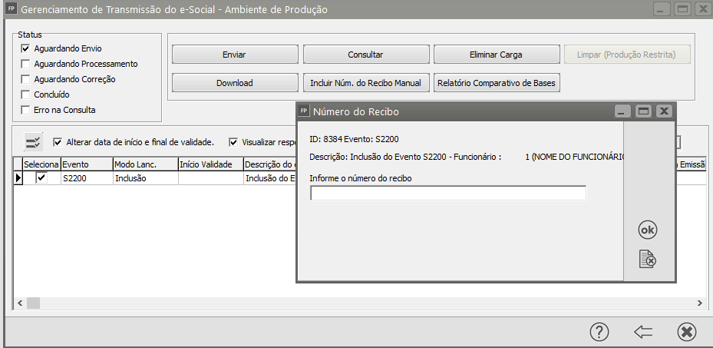Screen dimensions: 713x348
Task: Close the Número do Recibo dialog
Action: click(664, 111)
